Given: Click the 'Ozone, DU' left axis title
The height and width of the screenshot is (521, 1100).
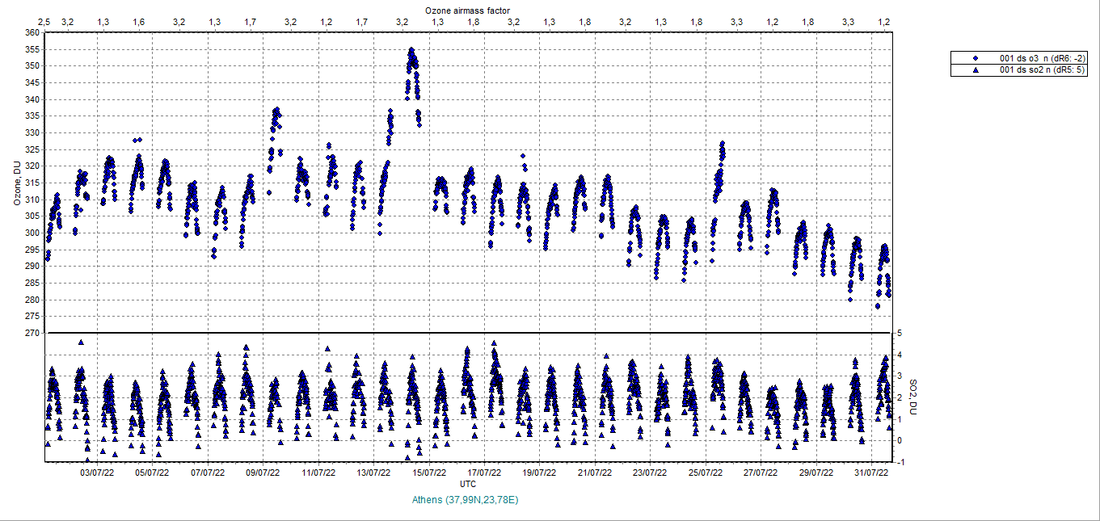Looking at the screenshot, I should coord(16,183).
